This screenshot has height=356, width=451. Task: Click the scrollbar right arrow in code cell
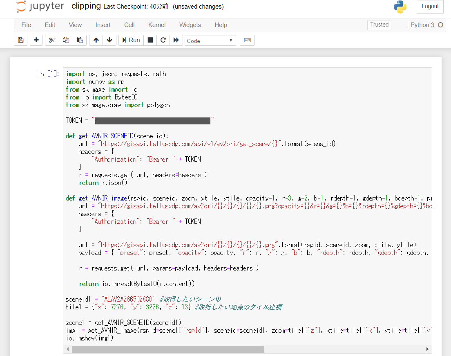(x=427, y=349)
